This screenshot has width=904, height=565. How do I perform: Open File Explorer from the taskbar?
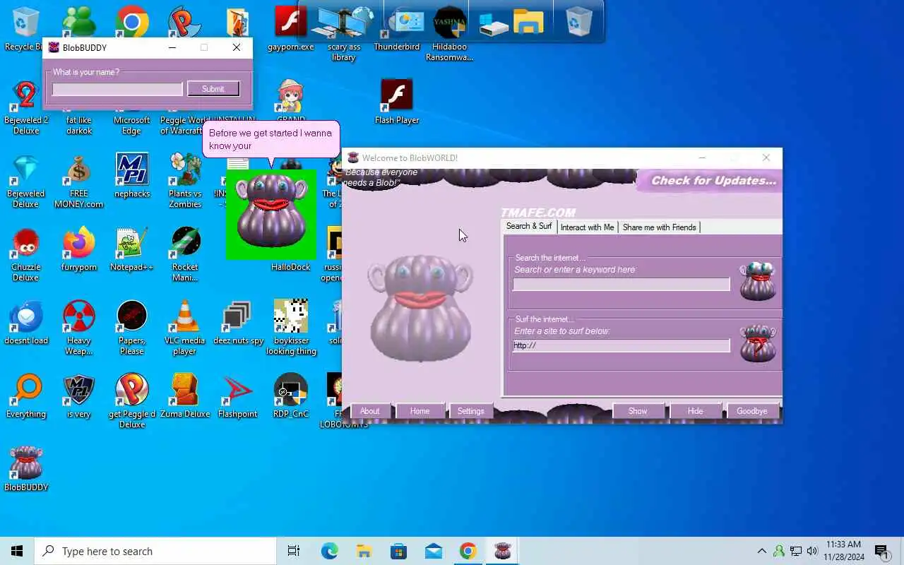coord(364,551)
